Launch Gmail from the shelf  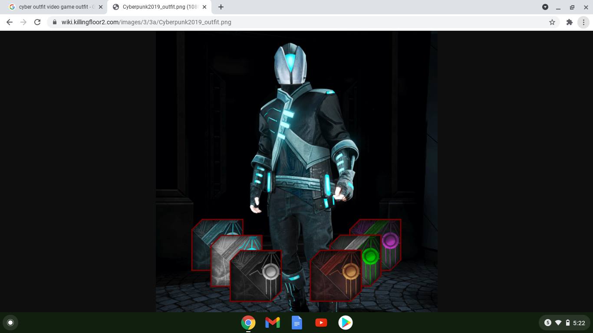[273, 323]
